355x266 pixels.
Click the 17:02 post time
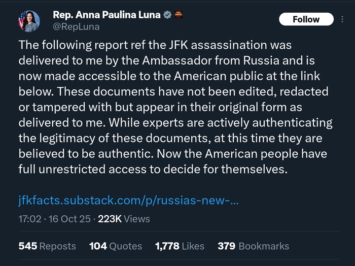point(28,219)
